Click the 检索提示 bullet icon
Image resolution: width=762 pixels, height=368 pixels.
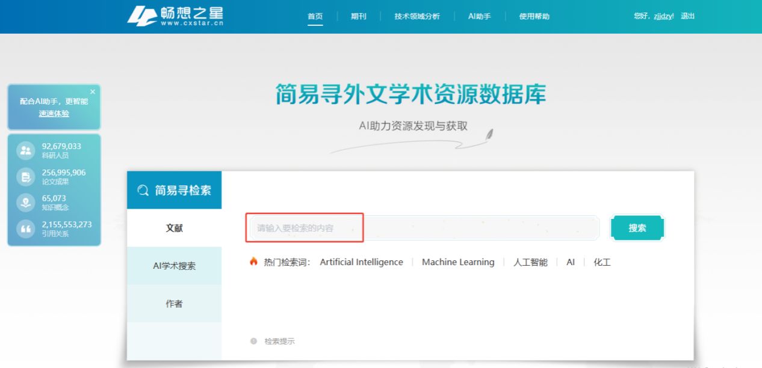pos(253,341)
